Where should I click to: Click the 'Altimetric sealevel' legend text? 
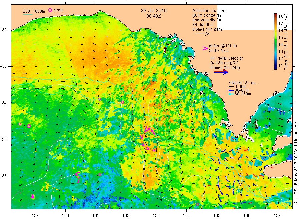click(209, 11)
